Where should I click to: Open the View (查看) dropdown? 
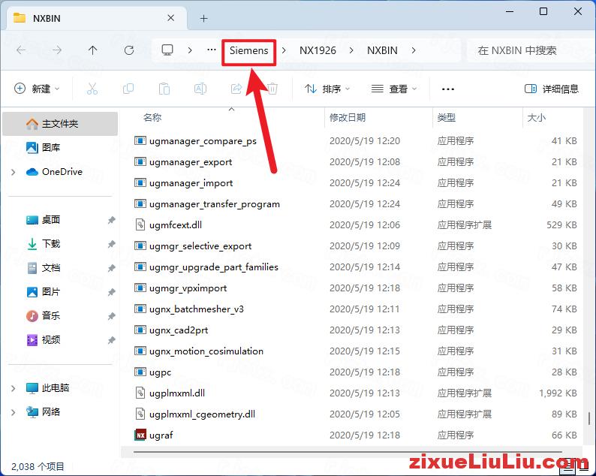[x=394, y=89]
